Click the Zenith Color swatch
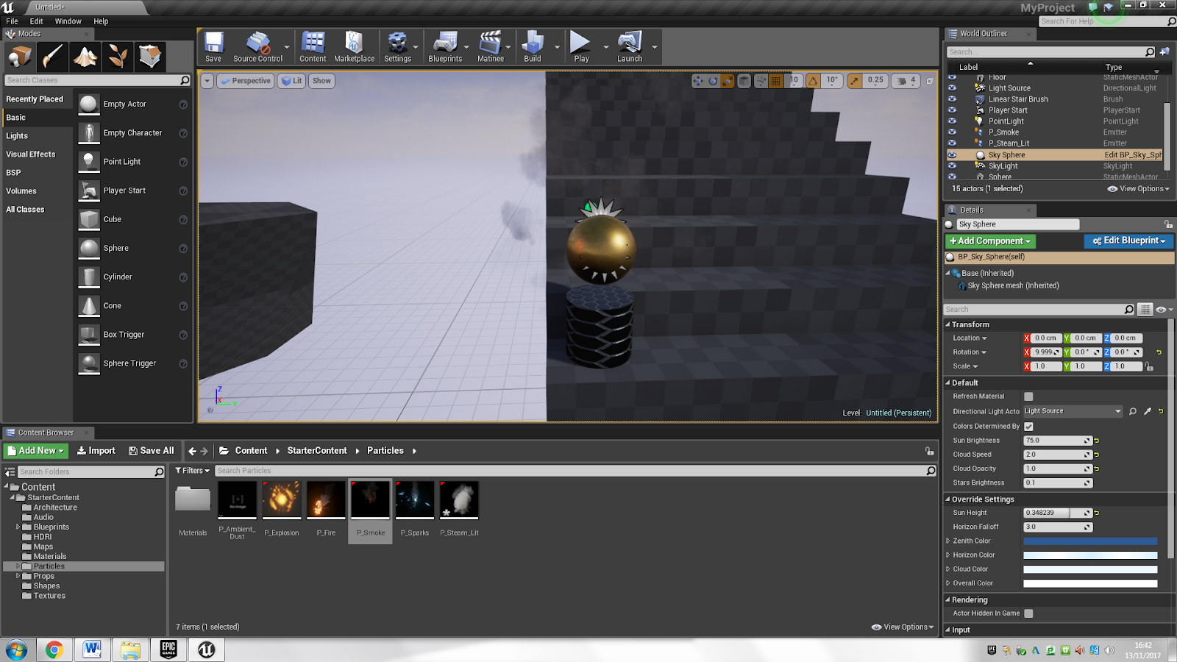Image resolution: width=1177 pixels, height=662 pixels. [x=1090, y=541]
